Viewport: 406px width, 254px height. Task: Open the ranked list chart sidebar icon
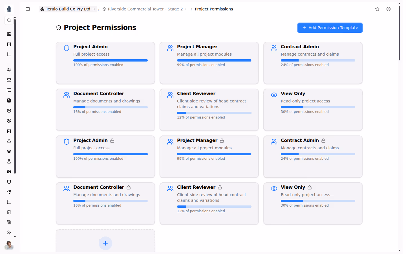(x=9, y=202)
